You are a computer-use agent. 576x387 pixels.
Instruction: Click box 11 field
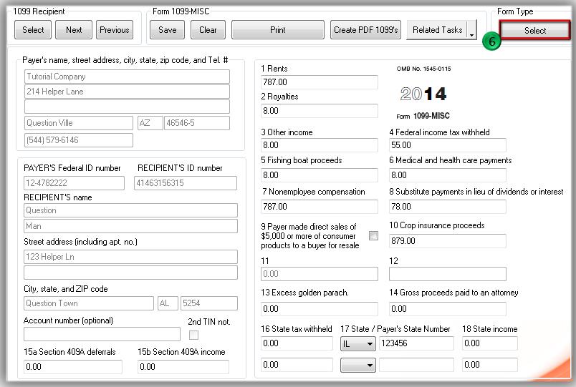(320, 274)
